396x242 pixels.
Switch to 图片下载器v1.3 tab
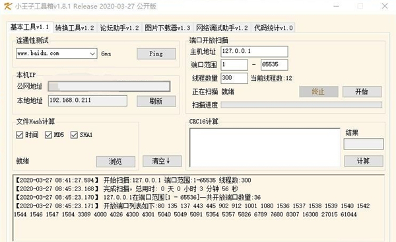tap(168, 28)
